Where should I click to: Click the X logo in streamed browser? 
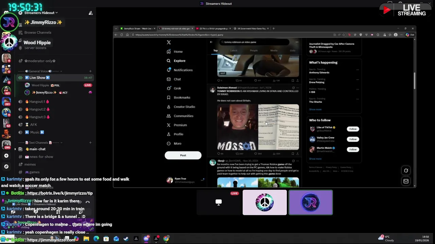[x=169, y=42]
